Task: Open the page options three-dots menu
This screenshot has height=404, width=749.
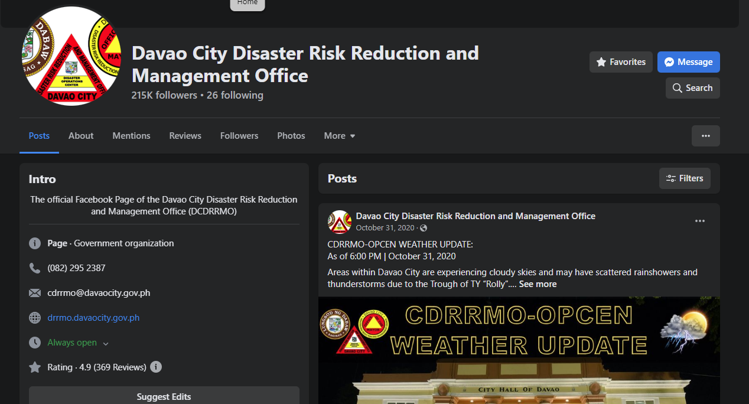Action: pyautogui.click(x=705, y=136)
